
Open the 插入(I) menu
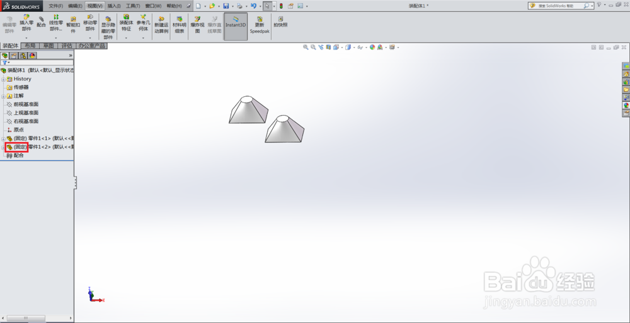click(x=114, y=6)
